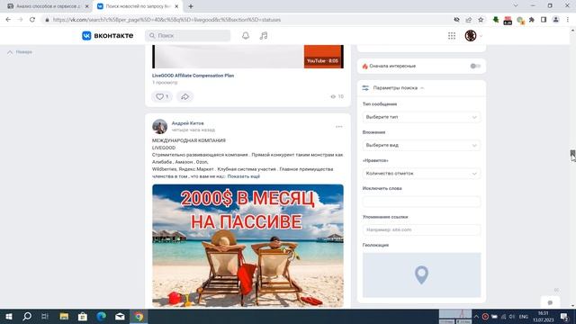
Task: Open the notifications bell
Action: click(x=246, y=36)
